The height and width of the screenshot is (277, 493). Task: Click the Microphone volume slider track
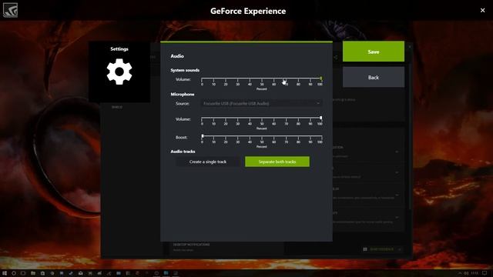coord(262,118)
